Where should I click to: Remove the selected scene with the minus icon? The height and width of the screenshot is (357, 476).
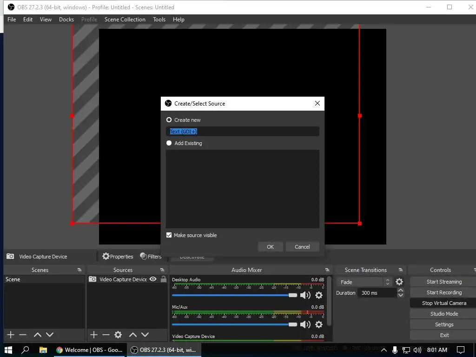(x=23, y=335)
